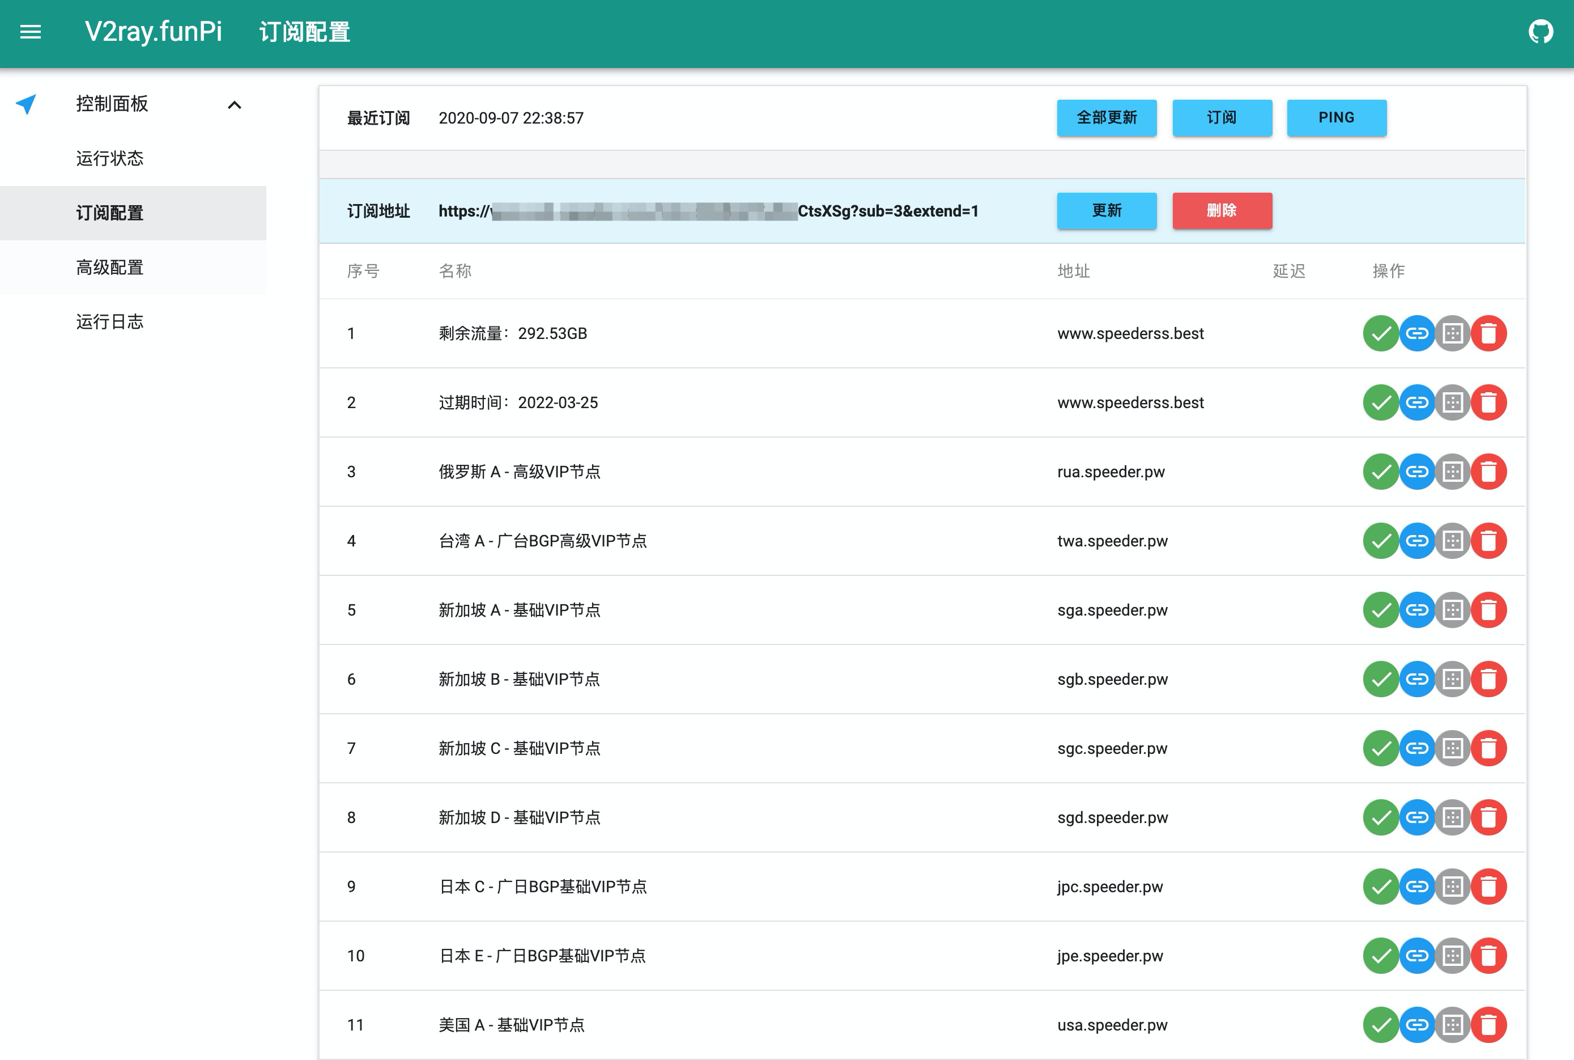Apply the 日本 C node with green checkmark
The width and height of the screenshot is (1574, 1060).
coord(1381,887)
